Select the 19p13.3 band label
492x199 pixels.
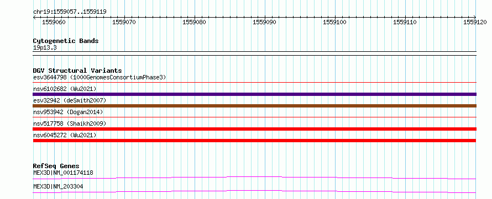45,47
